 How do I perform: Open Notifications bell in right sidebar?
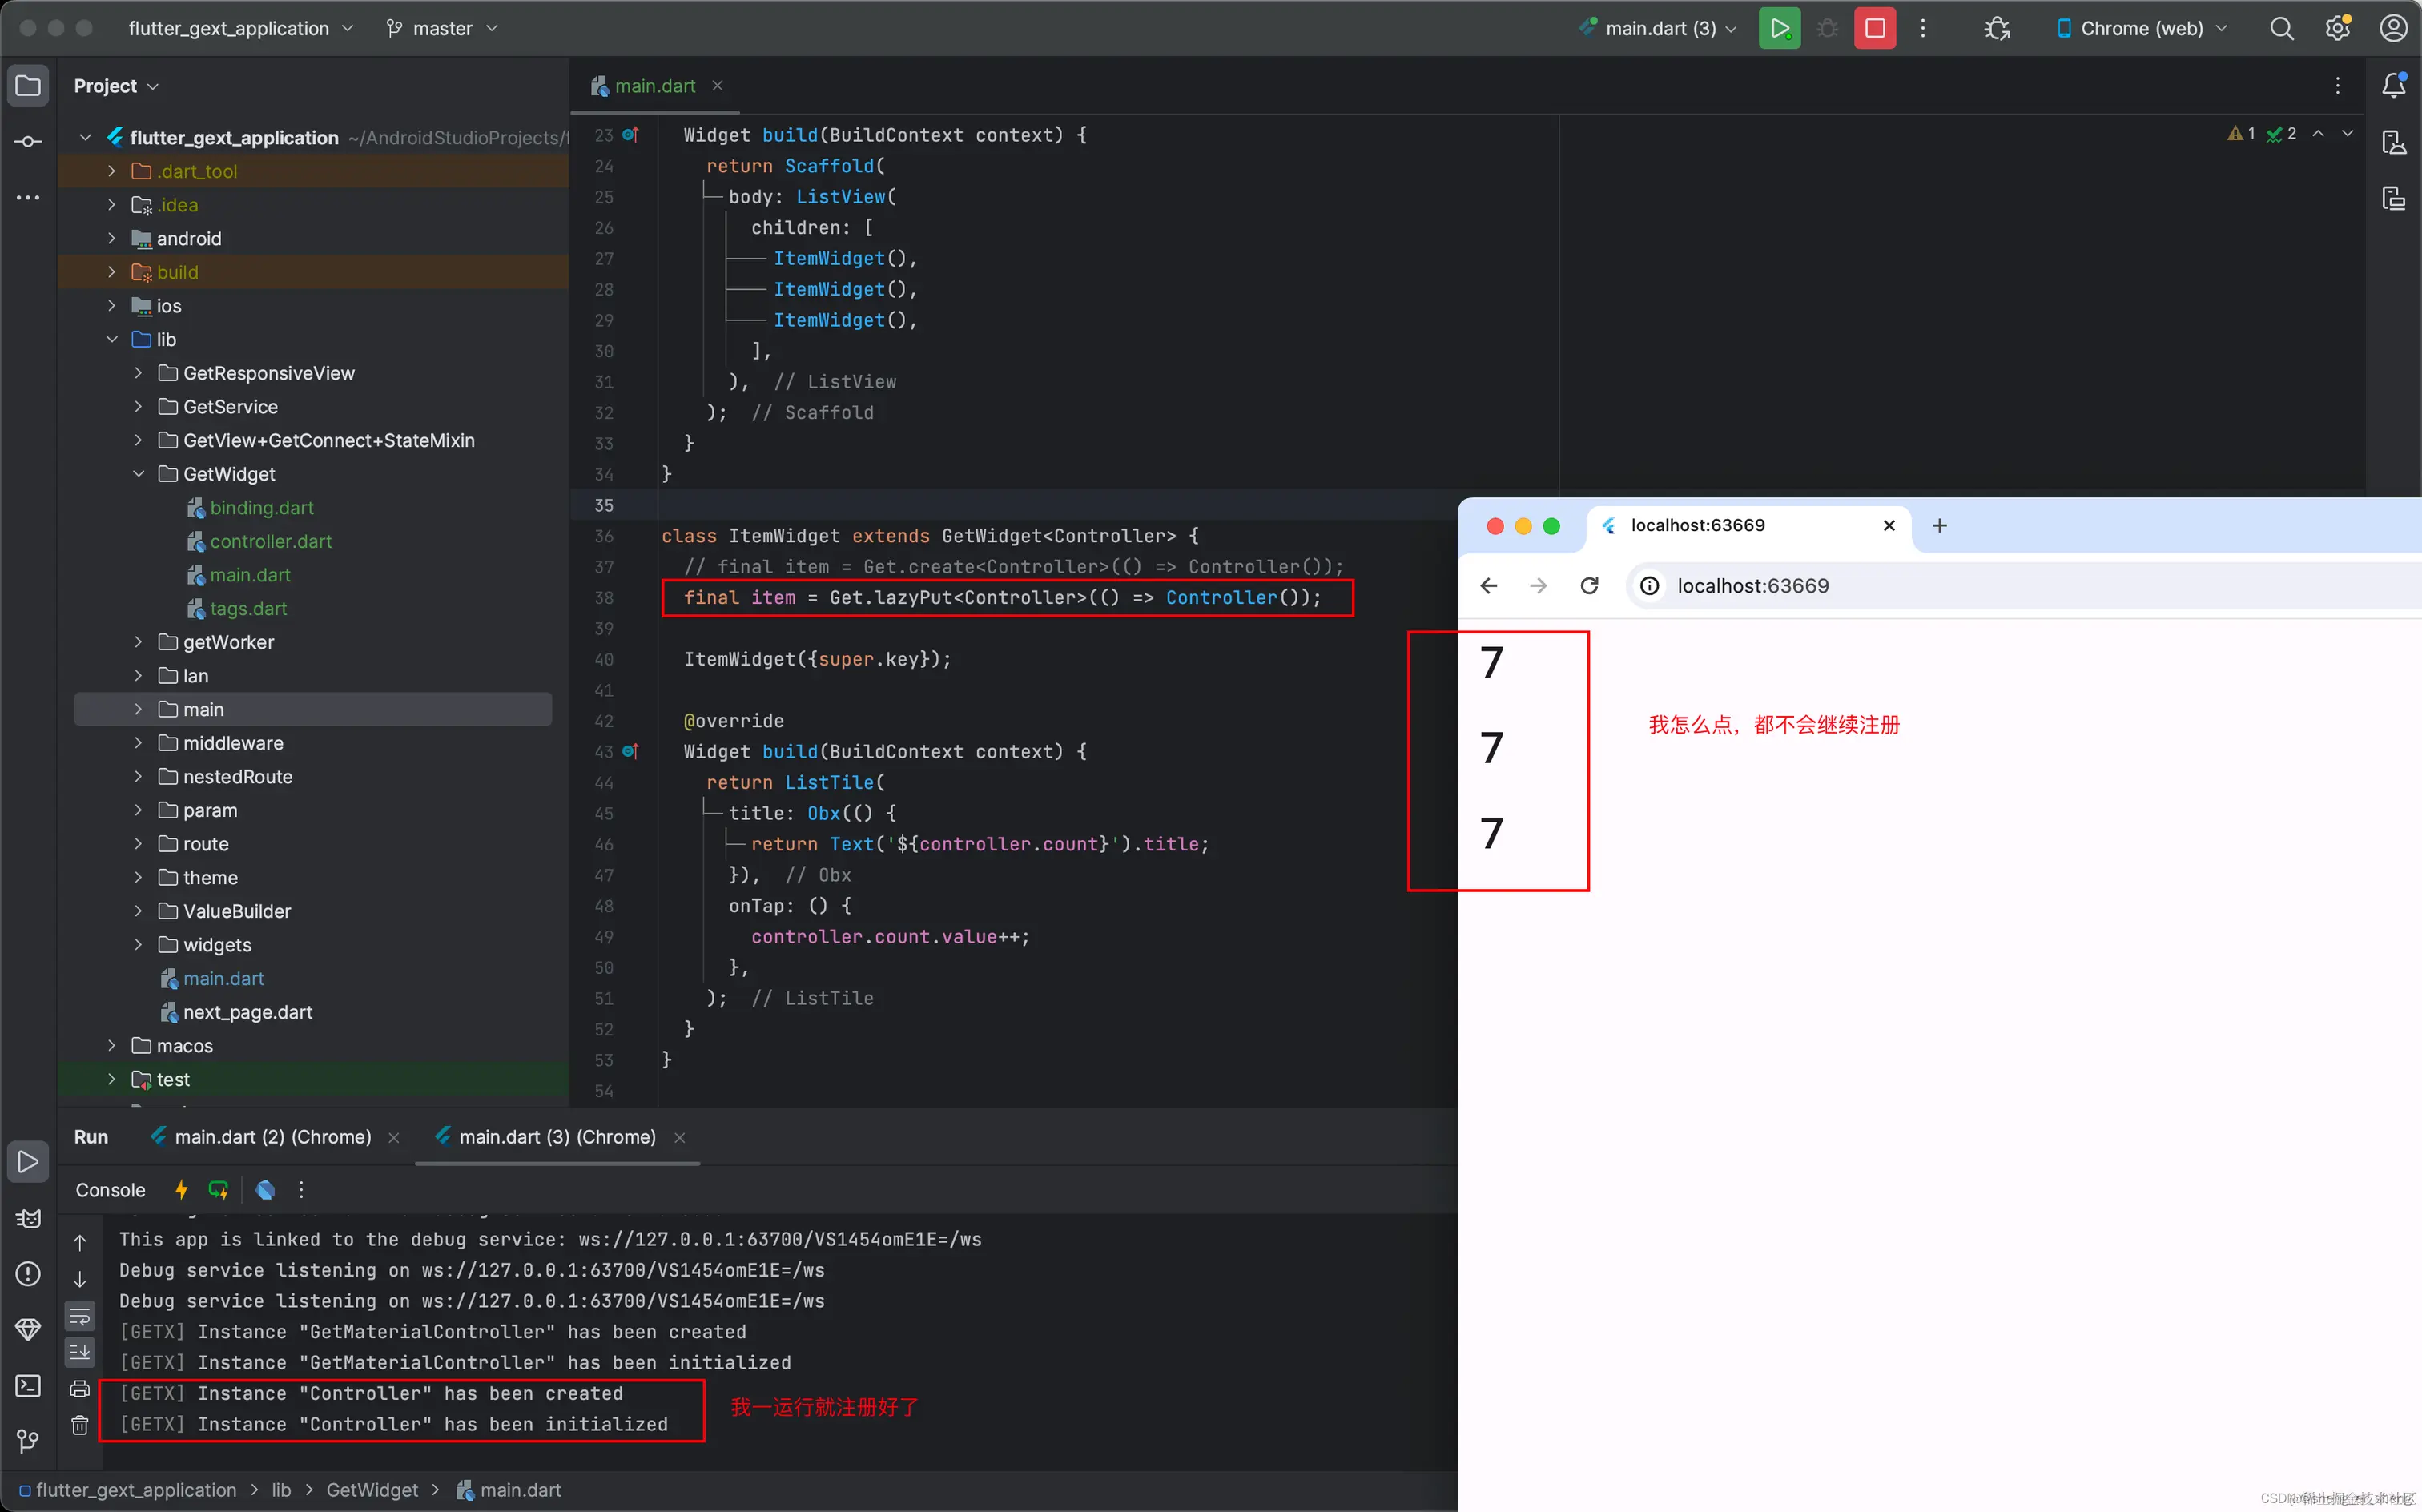pos(2394,86)
